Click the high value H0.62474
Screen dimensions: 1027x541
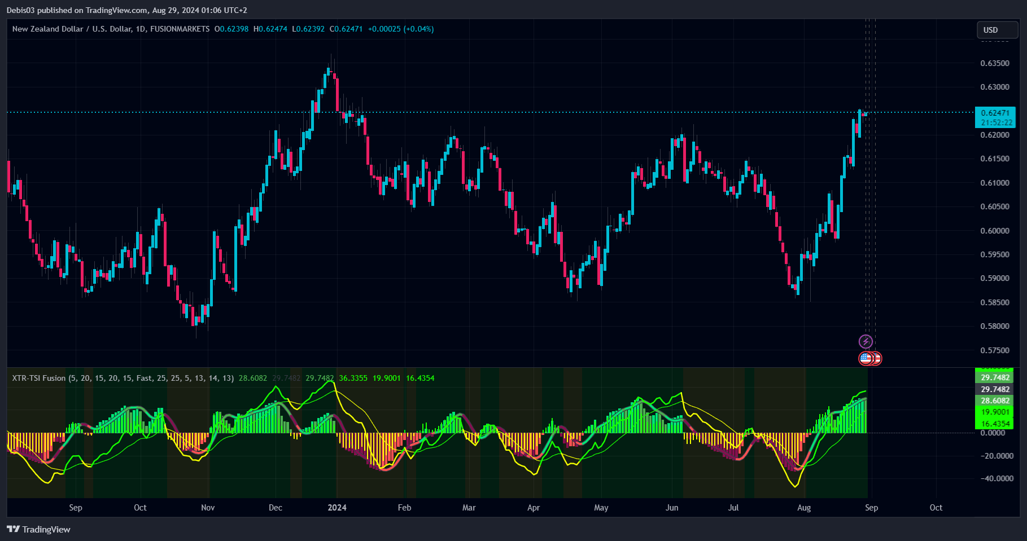click(x=270, y=29)
